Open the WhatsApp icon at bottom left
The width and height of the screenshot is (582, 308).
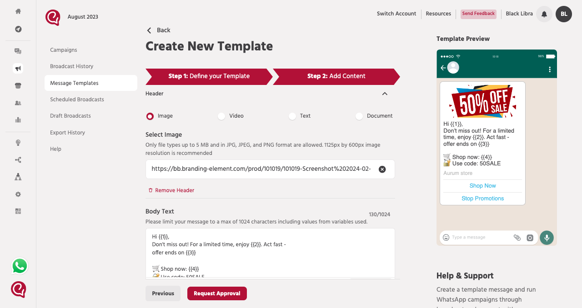pyautogui.click(x=19, y=266)
